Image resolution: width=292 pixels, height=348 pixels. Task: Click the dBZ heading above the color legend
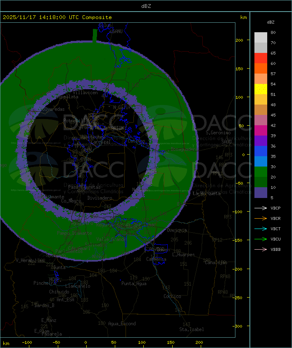point(271,22)
